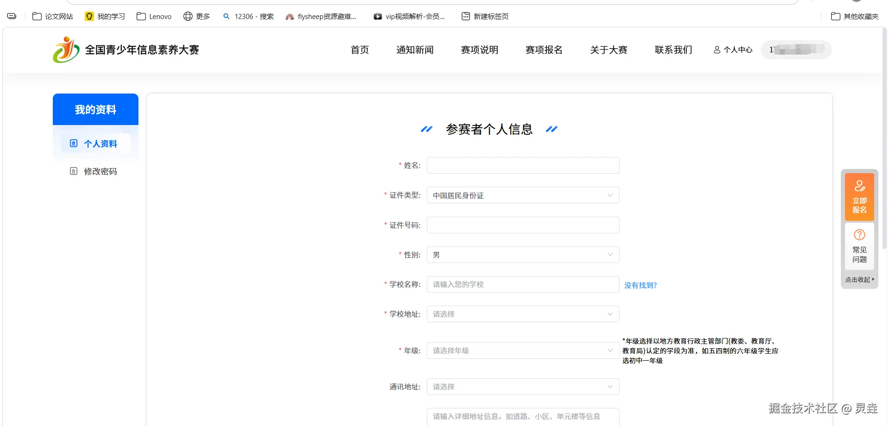Click 点击收起 to collapse the side panel
The height and width of the screenshot is (426, 889).
(859, 280)
